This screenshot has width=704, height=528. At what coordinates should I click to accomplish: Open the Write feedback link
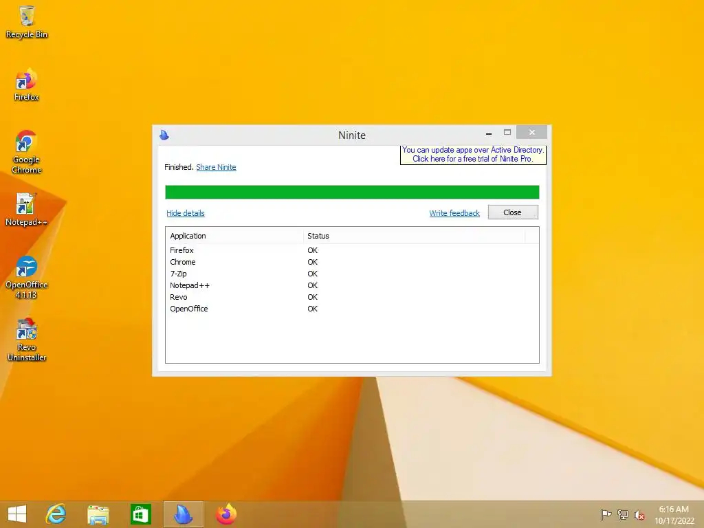click(x=454, y=213)
